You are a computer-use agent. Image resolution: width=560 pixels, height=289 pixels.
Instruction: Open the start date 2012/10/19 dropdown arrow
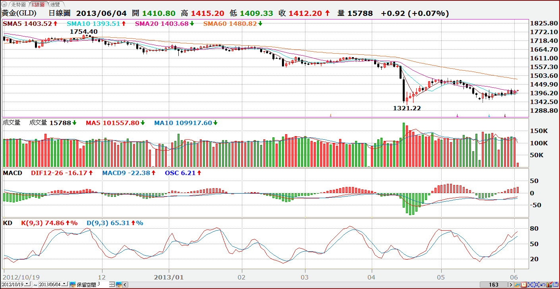tap(27, 284)
